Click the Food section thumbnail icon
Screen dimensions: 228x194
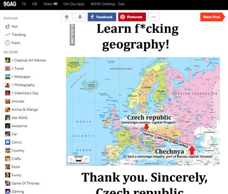coord(8,167)
